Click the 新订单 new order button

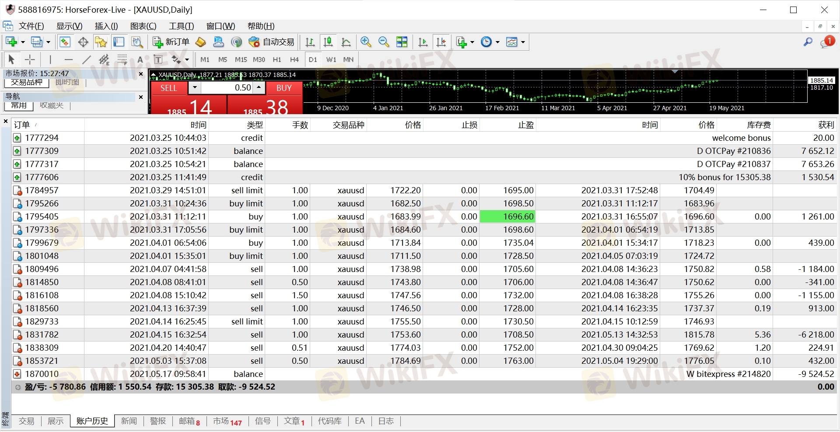point(171,42)
